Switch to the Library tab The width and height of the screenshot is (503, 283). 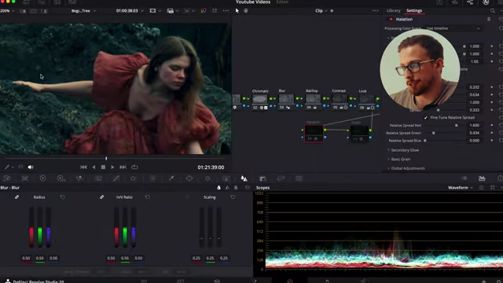[x=393, y=10]
